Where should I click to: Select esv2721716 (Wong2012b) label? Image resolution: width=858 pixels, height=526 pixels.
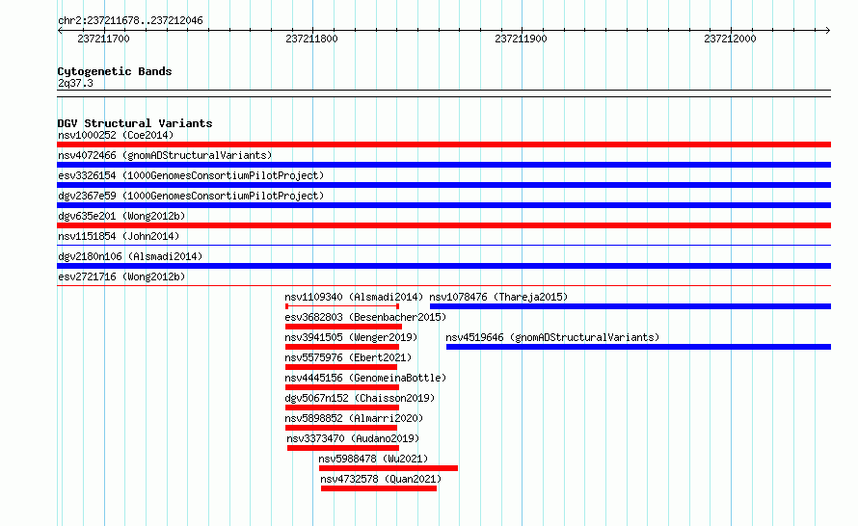coord(121,276)
